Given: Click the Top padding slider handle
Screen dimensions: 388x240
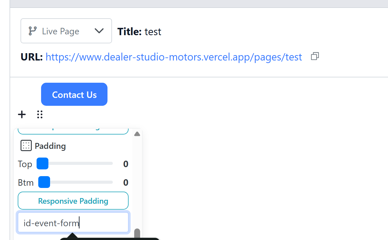Looking at the screenshot, I should 42,163.
